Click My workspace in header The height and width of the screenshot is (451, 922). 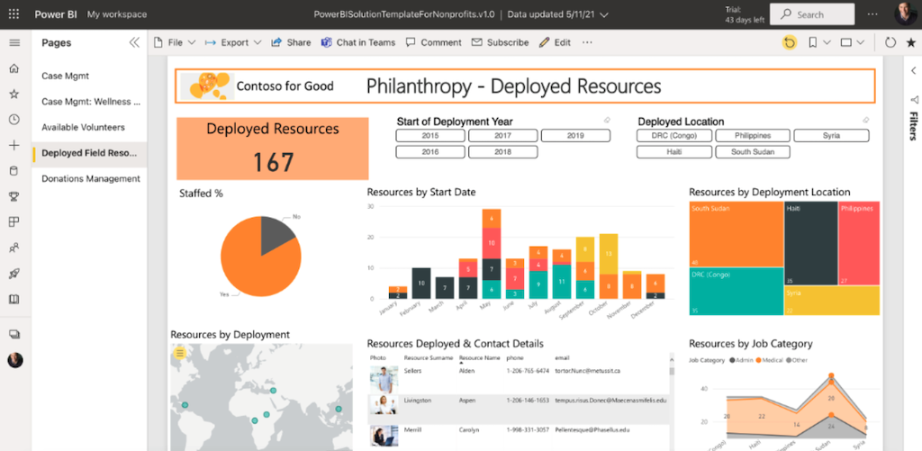click(117, 14)
